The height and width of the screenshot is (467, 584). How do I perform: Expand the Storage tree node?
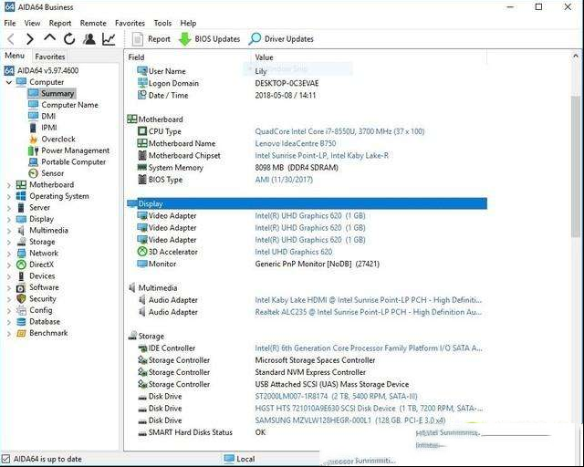point(9,243)
